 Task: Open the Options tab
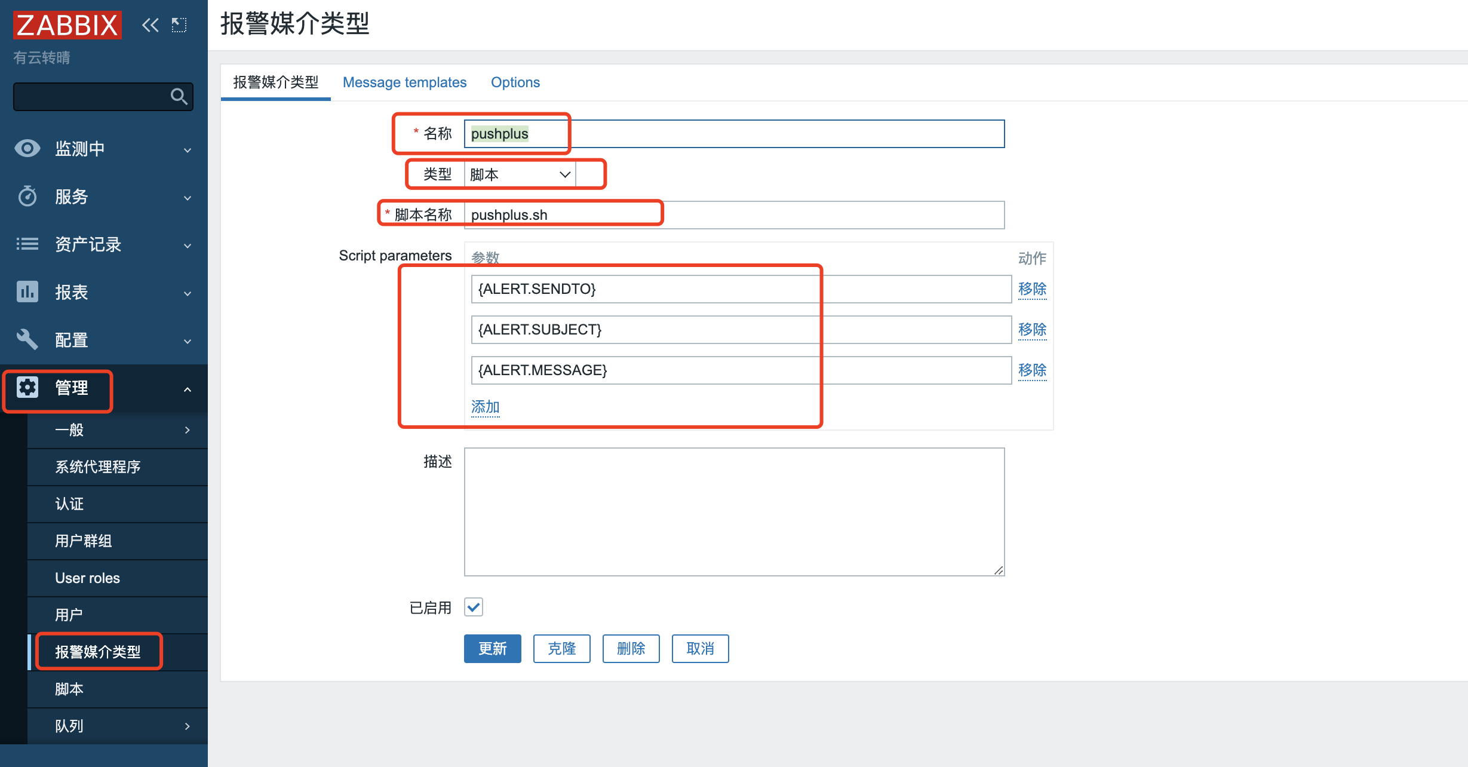[x=515, y=82]
